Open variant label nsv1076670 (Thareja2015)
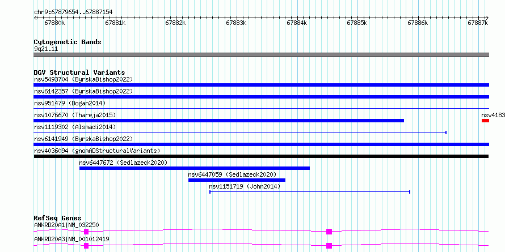This screenshot has height=252, width=505. tap(75, 115)
